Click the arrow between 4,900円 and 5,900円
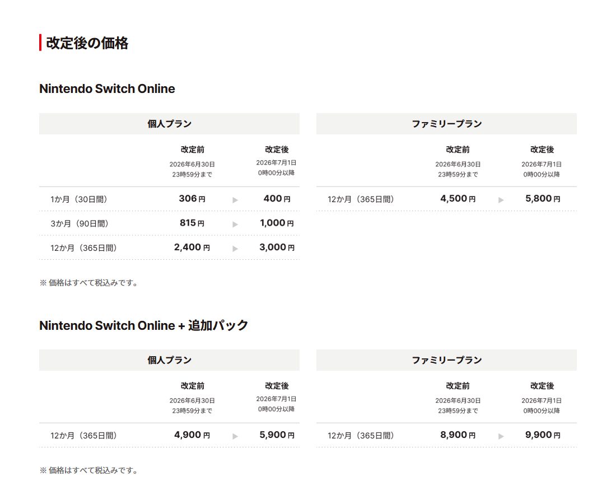Screen dimensions: 616x504 tap(235, 436)
